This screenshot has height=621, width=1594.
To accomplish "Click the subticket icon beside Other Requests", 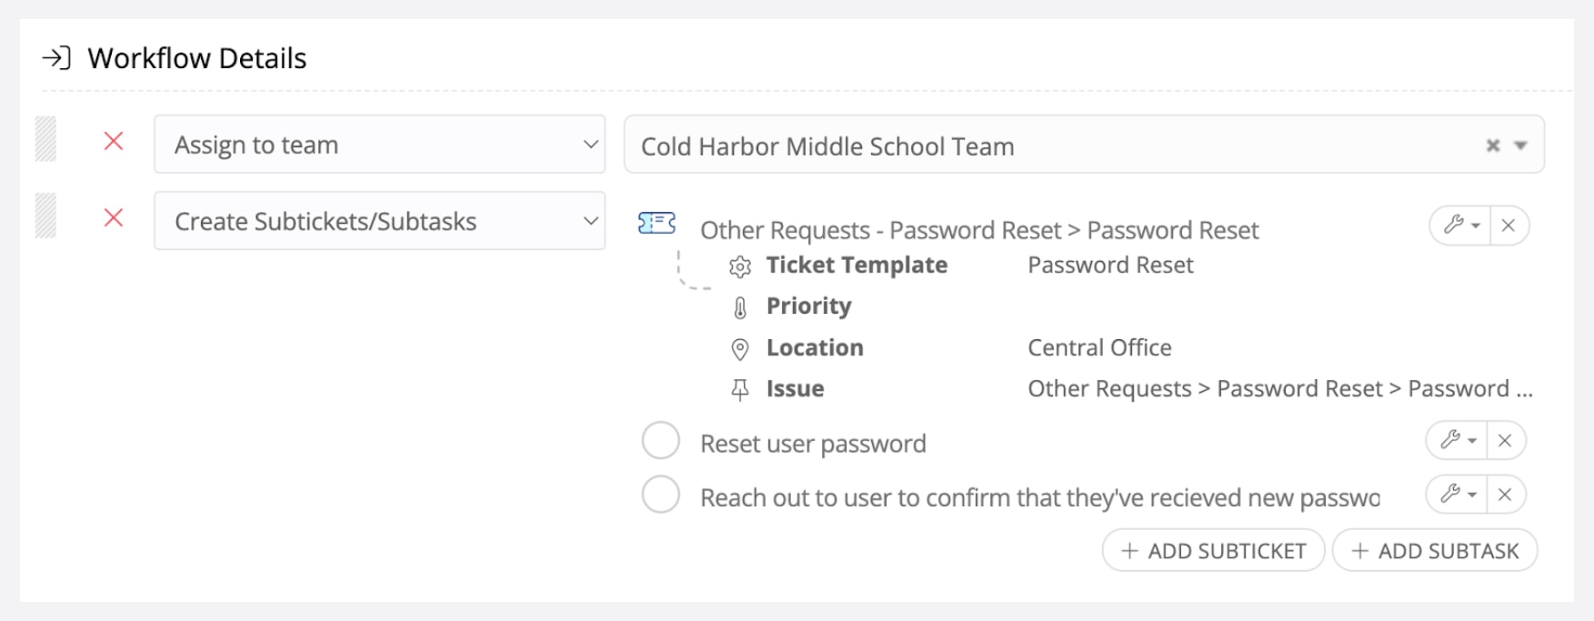I will (657, 223).
